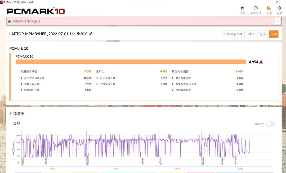This screenshot has width=286, height=173.
Task: Click the 6 800 writing score value
Action: [x=164, y=84]
